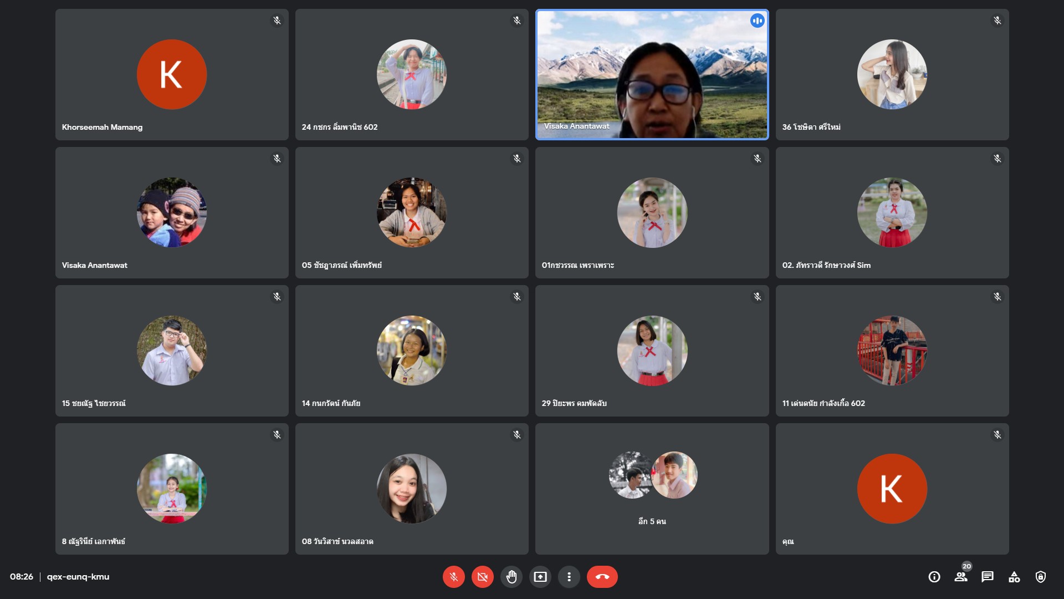Click the present now screen-share icon
1064x599 pixels.
coord(540,577)
